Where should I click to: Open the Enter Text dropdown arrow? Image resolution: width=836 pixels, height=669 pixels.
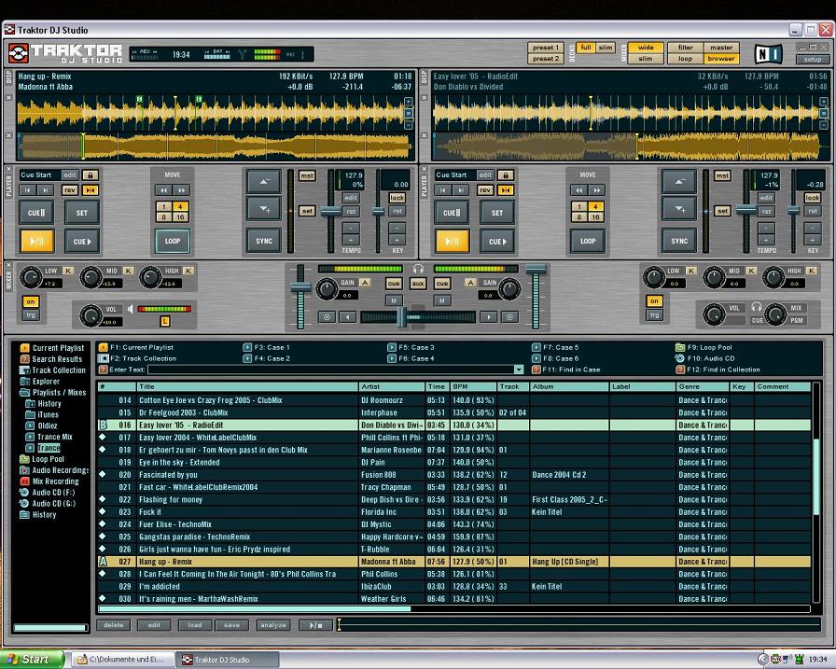coord(519,369)
